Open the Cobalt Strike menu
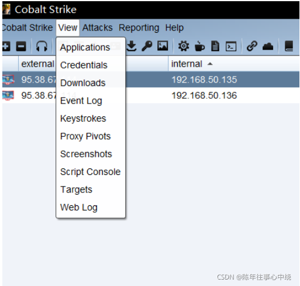This screenshot has height=286, width=300. 27,27
